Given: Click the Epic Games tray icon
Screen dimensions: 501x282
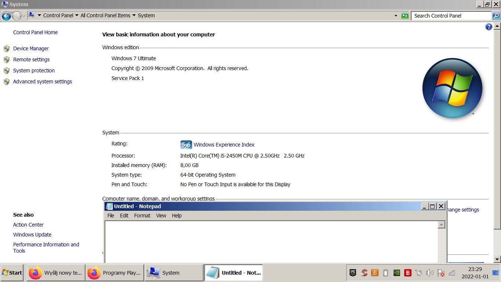Looking at the screenshot, I should point(352,273).
